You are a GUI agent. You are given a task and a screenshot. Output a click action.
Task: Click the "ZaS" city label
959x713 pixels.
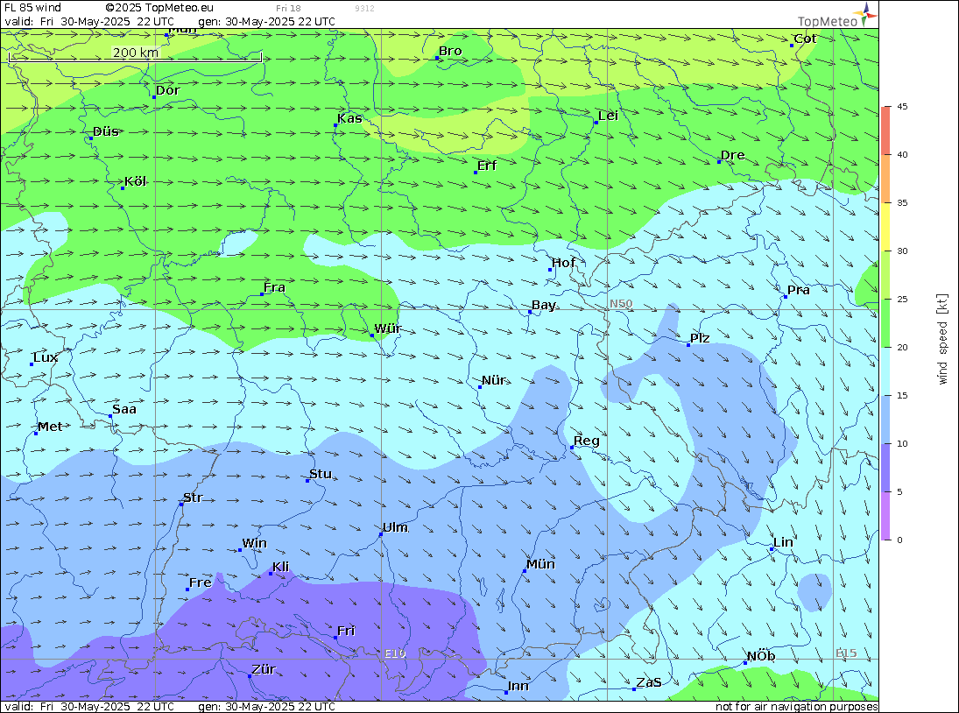point(649,682)
